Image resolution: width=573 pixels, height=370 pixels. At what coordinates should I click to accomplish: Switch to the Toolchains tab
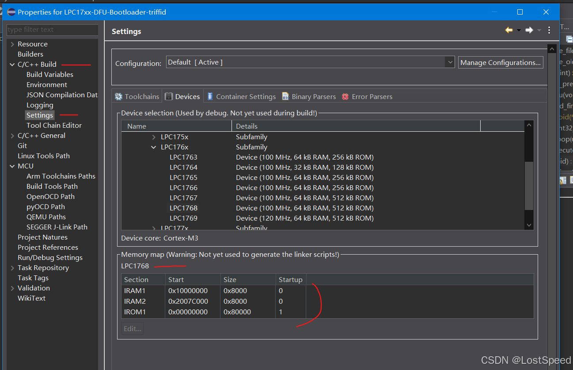[137, 96]
